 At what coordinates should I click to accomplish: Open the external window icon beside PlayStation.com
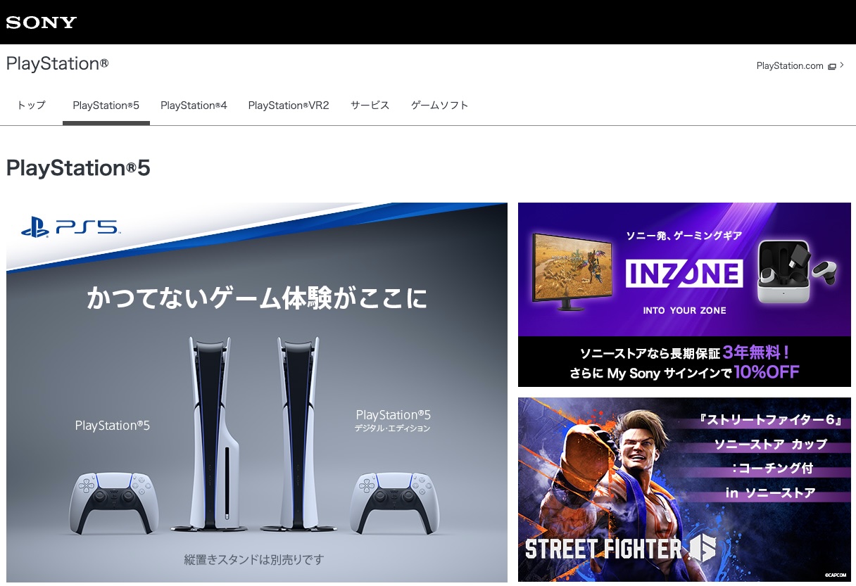point(832,66)
